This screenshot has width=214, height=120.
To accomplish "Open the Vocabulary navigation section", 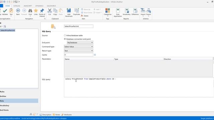I will pos(19,106).
